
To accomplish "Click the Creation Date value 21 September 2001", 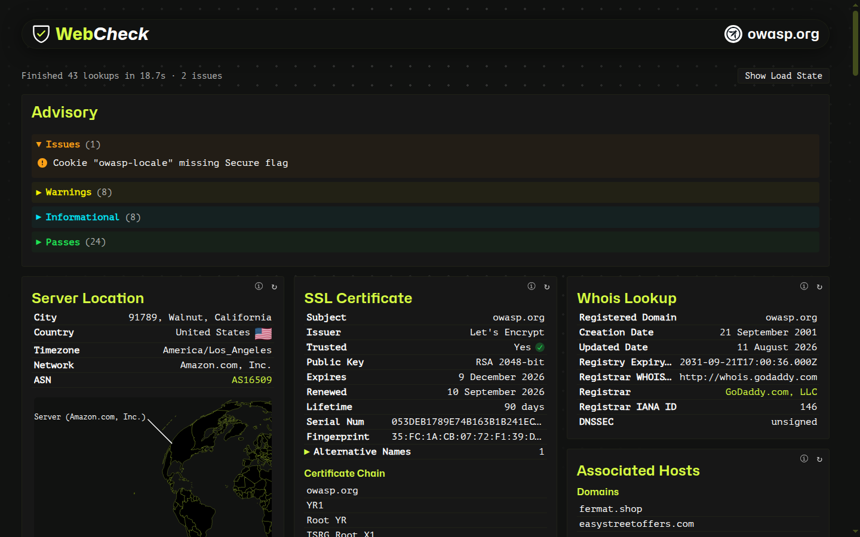I will tap(768, 332).
